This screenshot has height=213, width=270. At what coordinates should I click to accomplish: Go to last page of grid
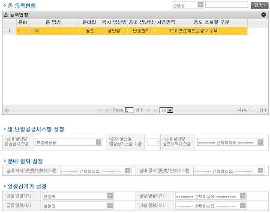[156, 110]
